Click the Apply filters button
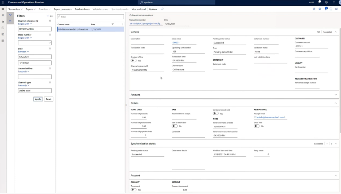This screenshot has height=194, width=341. click(38, 99)
